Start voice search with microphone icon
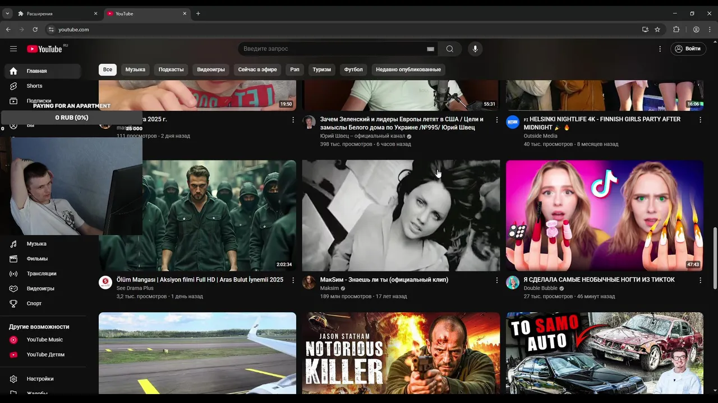The height and width of the screenshot is (403, 718). [475, 49]
